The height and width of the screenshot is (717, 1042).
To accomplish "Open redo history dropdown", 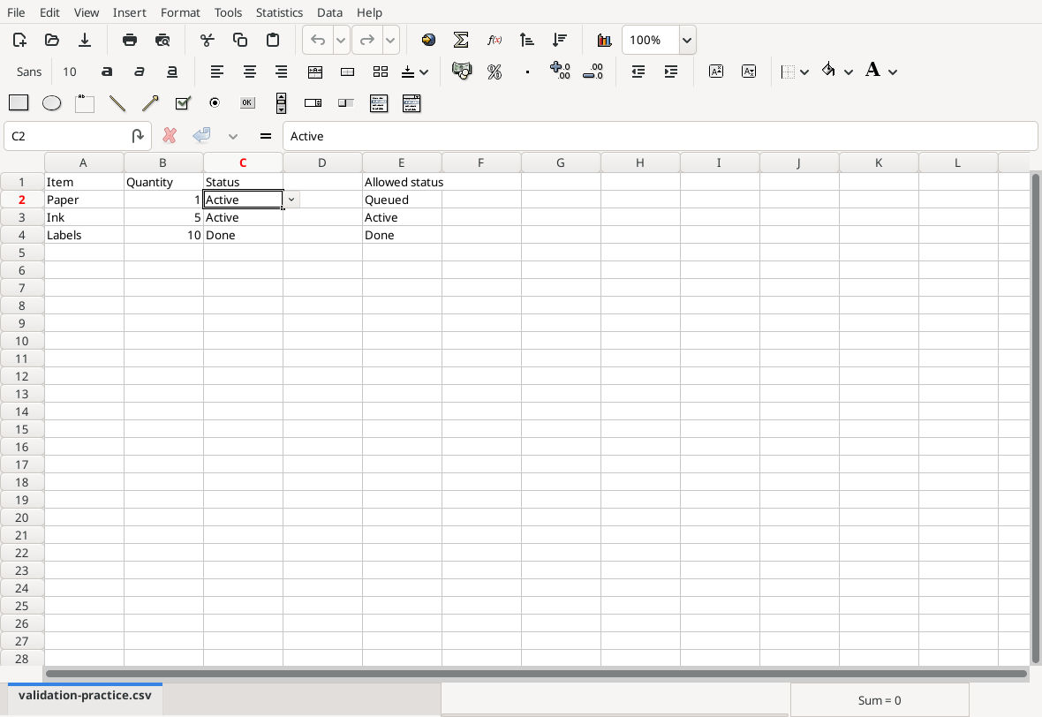I will coord(390,40).
